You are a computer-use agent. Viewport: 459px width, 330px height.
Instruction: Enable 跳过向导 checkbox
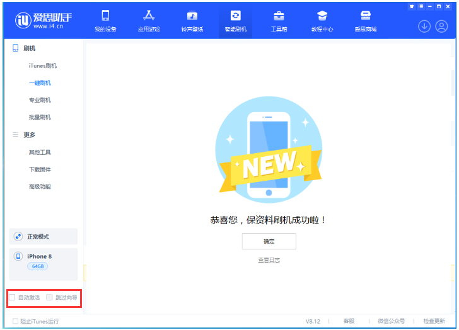tap(49, 297)
